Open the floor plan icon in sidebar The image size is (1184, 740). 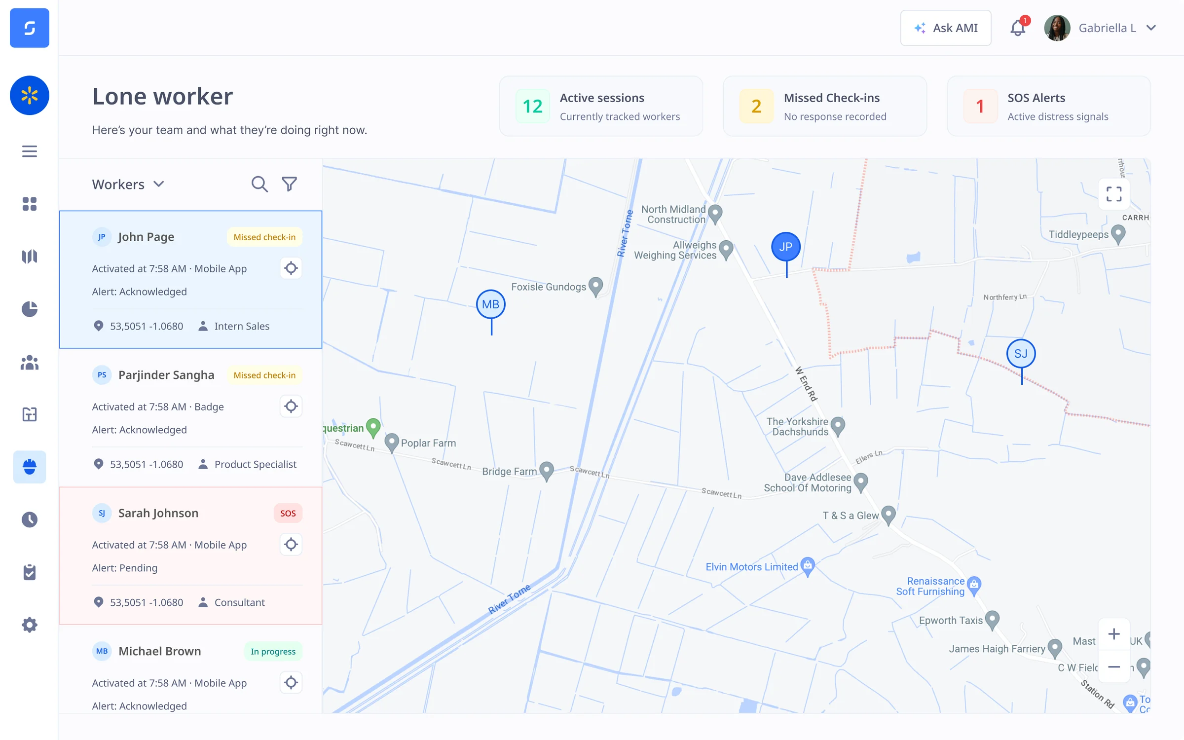pyautogui.click(x=30, y=414)
